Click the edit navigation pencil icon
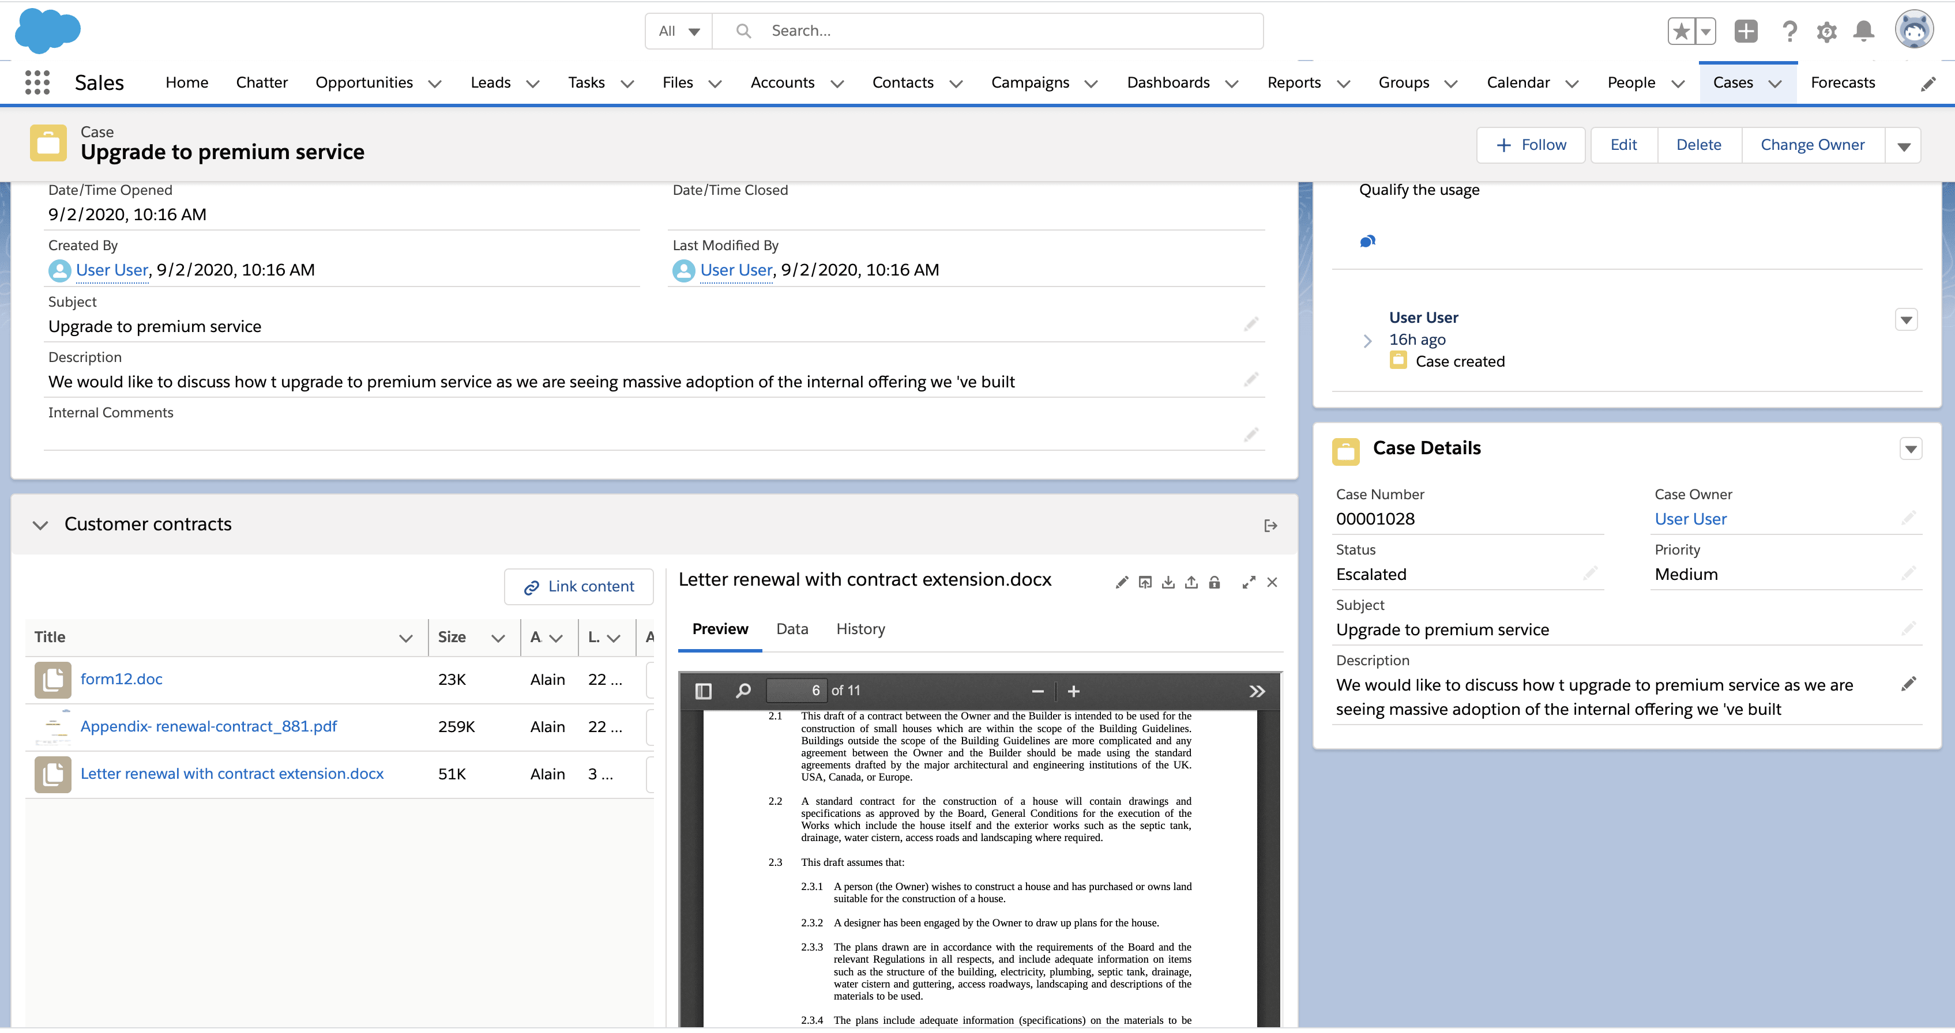The image size is (1955, 1033). (1928, 84)
